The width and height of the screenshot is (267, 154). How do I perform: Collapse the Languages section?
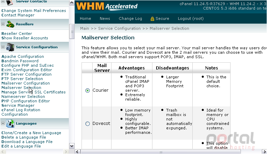3,124
